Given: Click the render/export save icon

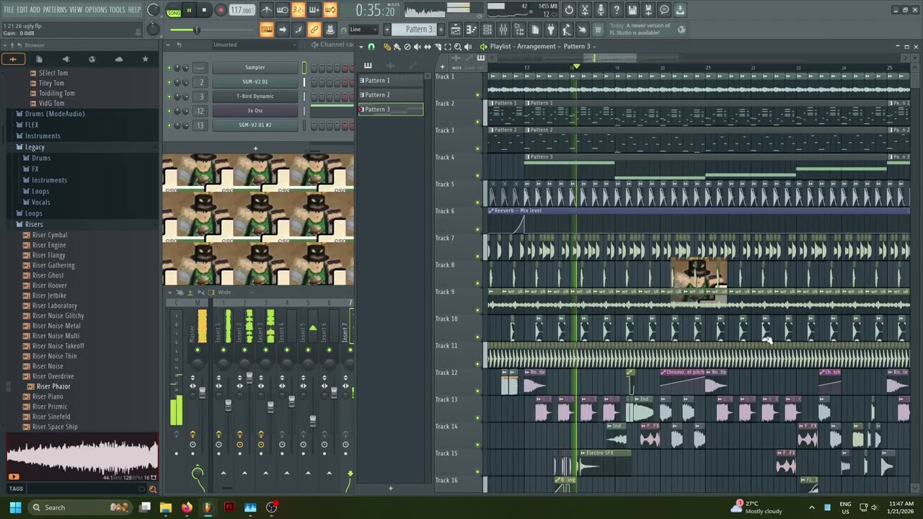Looking at the screenshot, I should click(648, 10).
